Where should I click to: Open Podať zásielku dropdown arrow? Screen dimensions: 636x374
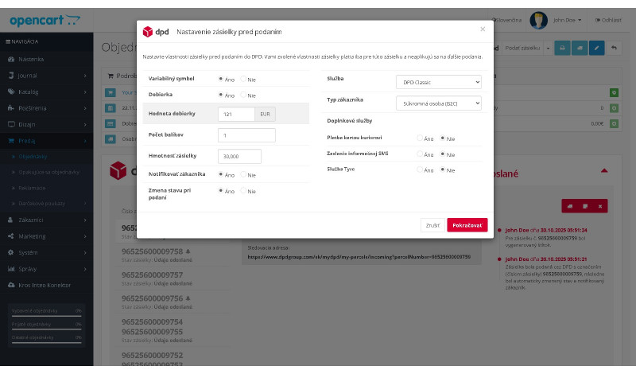point(548,48)
